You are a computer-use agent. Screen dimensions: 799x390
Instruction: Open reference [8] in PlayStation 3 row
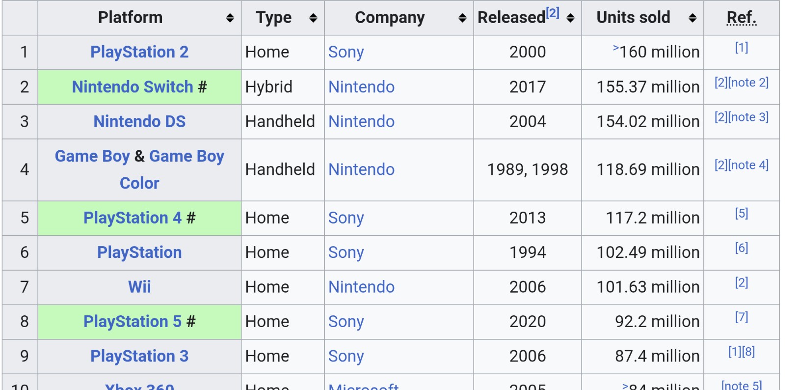click(x=748, y=352)
